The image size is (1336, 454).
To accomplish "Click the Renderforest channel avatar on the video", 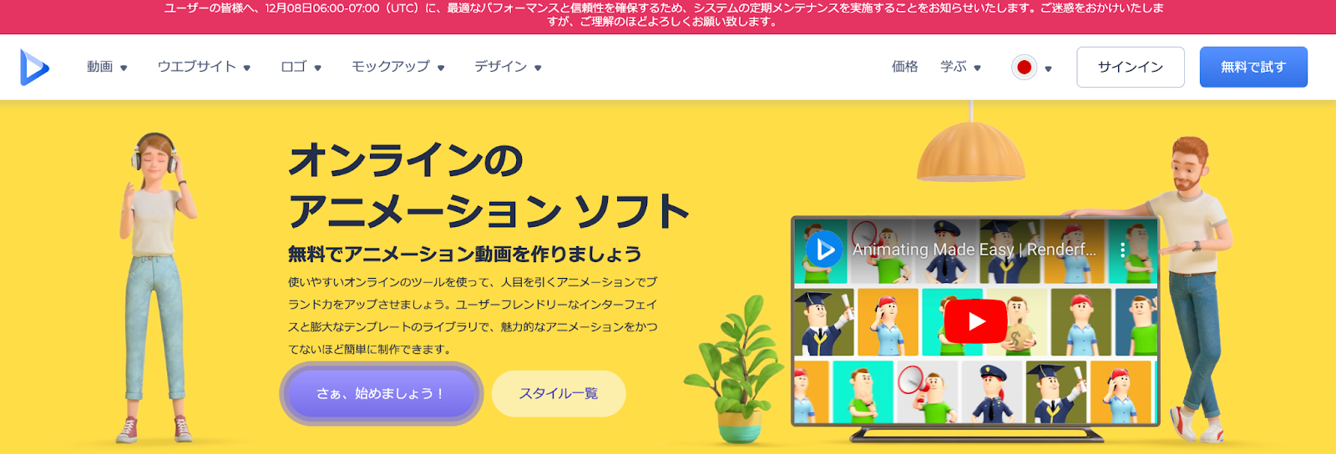I will (x=823, y=249).
